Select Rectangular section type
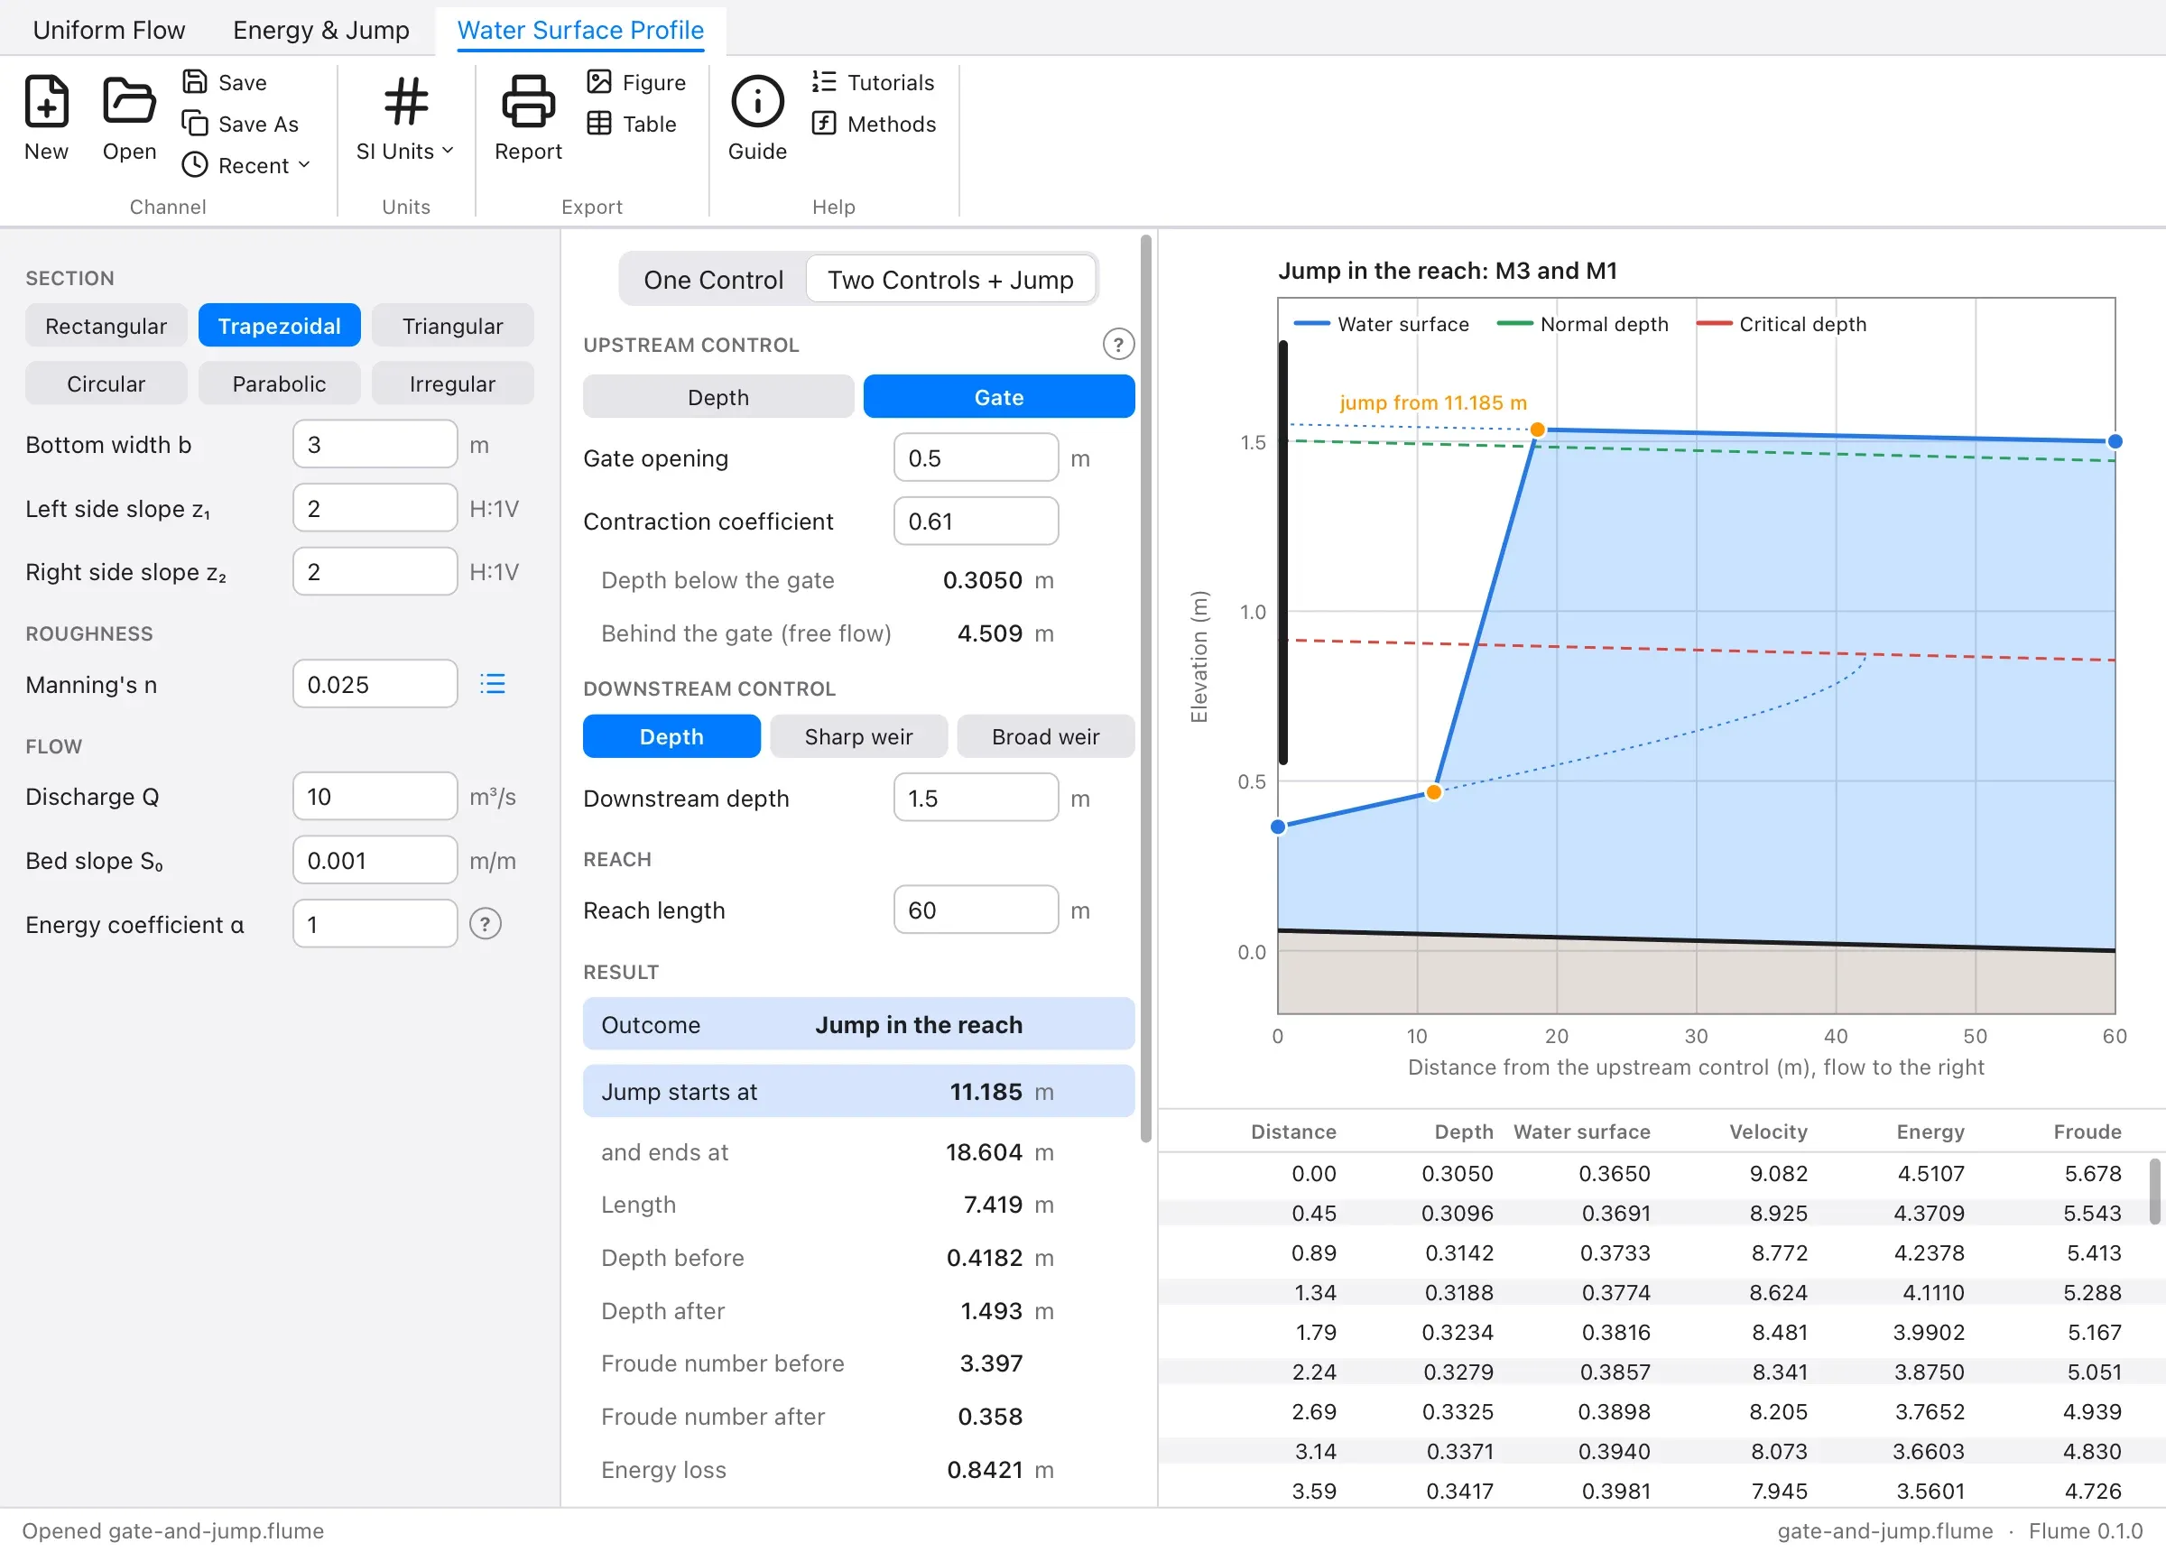Viewport: 2166px width, 1552px height. (106, 326)
